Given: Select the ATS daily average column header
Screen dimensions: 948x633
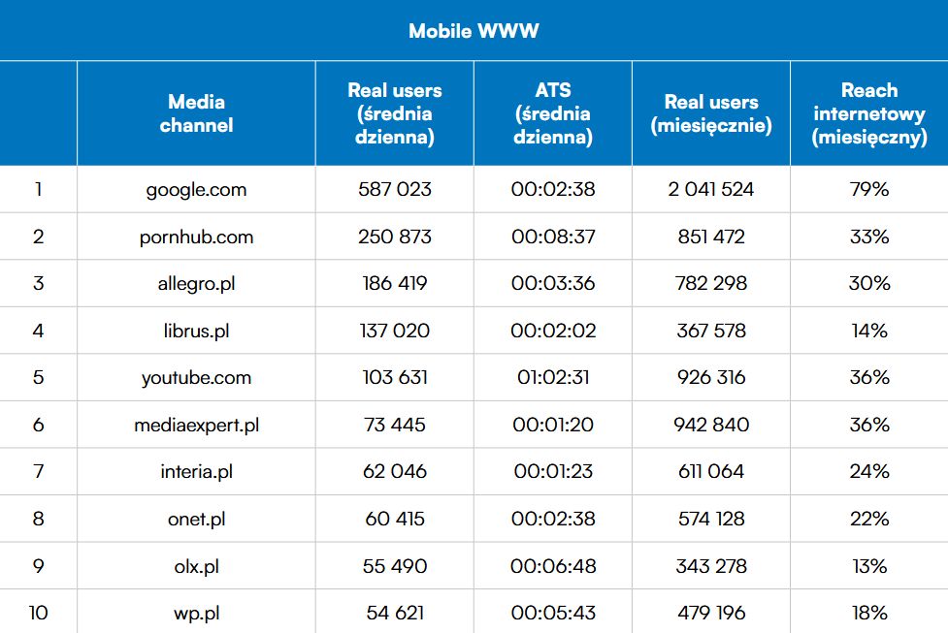Looking at the screenshot, I should point(553,113).
